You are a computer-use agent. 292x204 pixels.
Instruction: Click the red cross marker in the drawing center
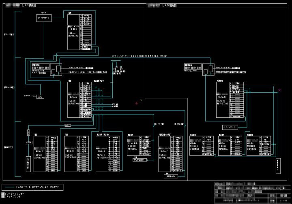(x=137, y=103)
